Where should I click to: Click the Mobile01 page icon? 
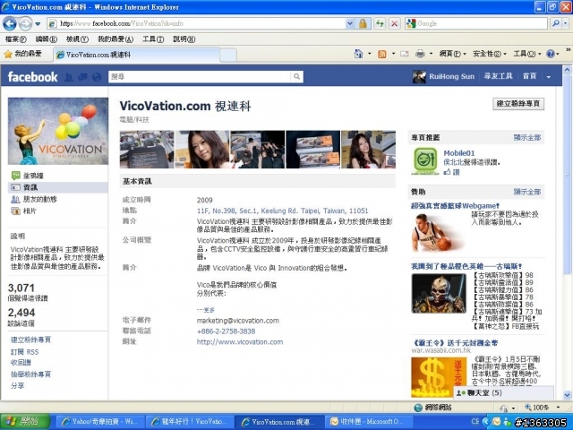click(x=425, y=161)
